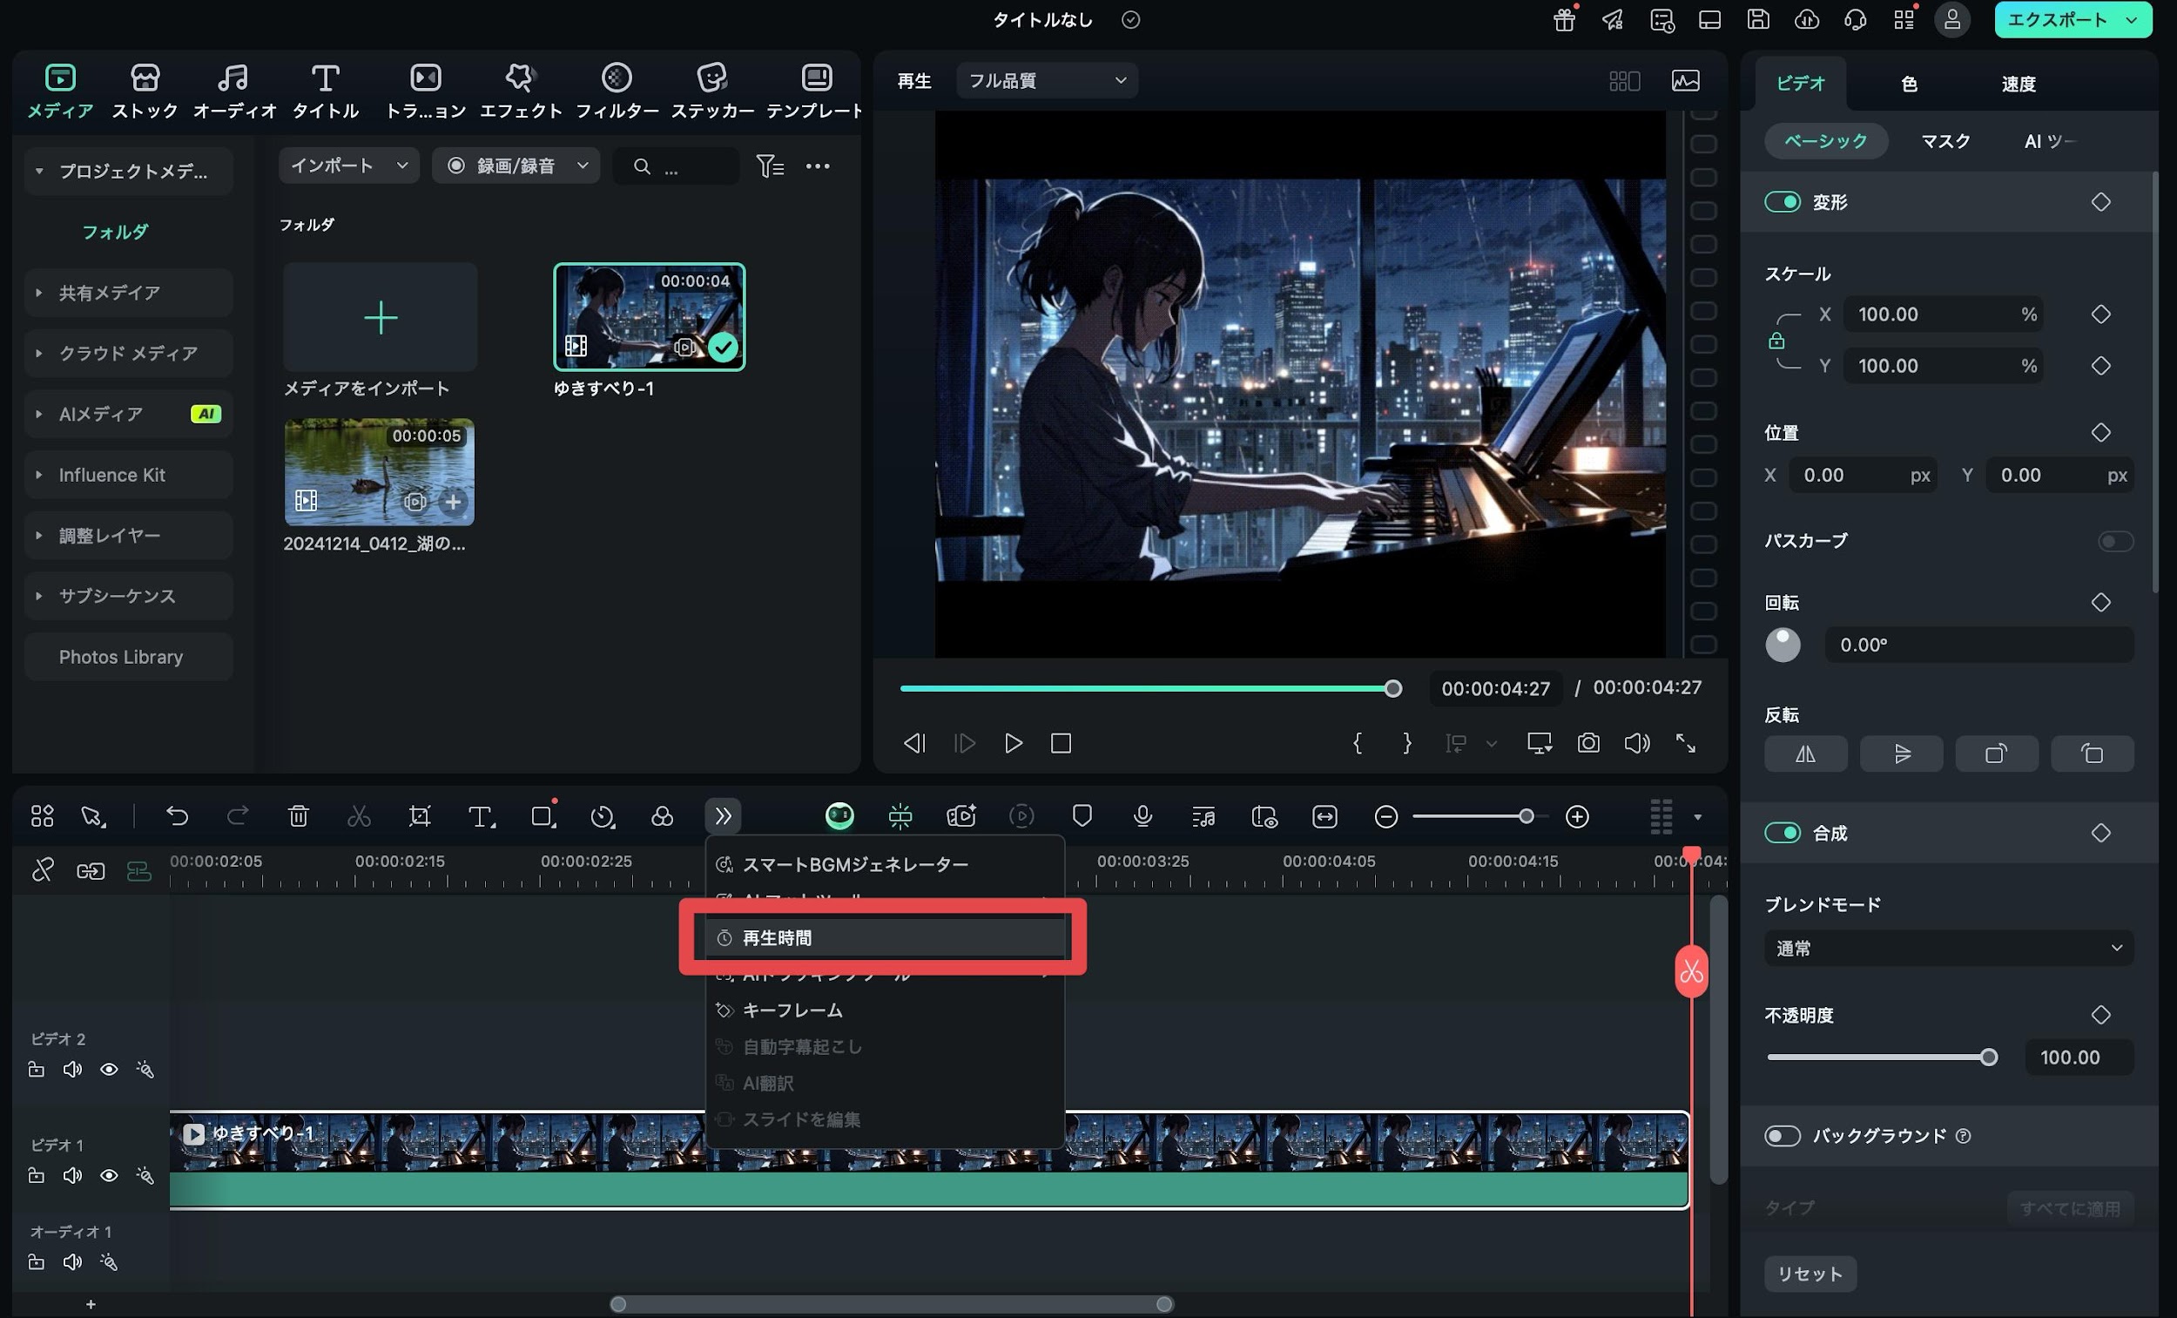
Task: Open the Titles tab
Action: 325,91
